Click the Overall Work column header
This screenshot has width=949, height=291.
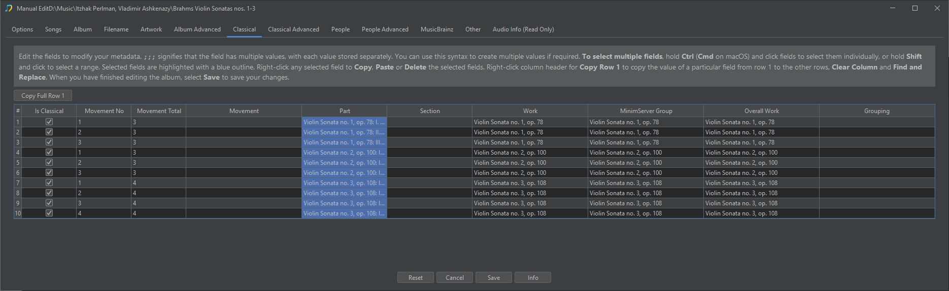(x=762, y=111)
